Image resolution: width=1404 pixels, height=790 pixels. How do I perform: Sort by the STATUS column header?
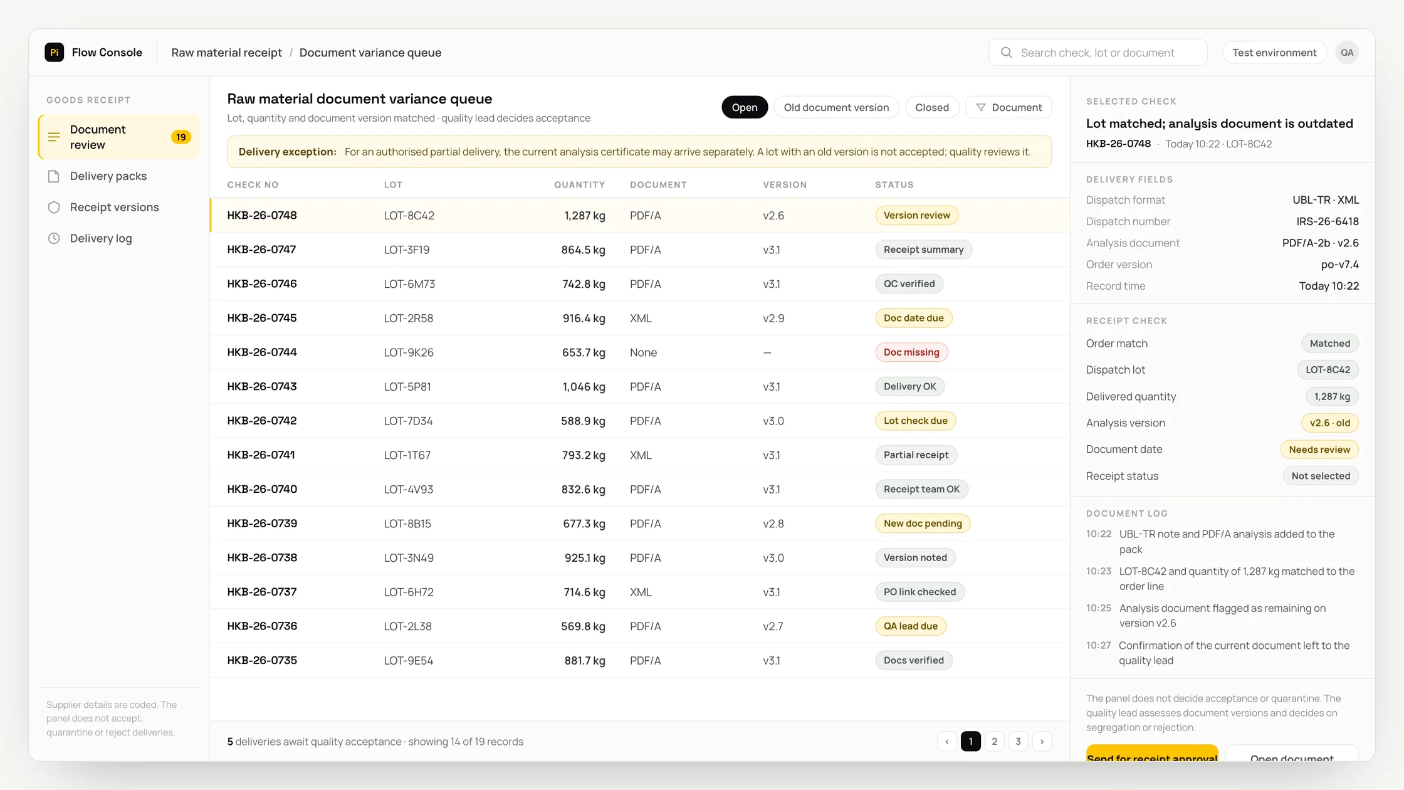(x=894, y=185)
